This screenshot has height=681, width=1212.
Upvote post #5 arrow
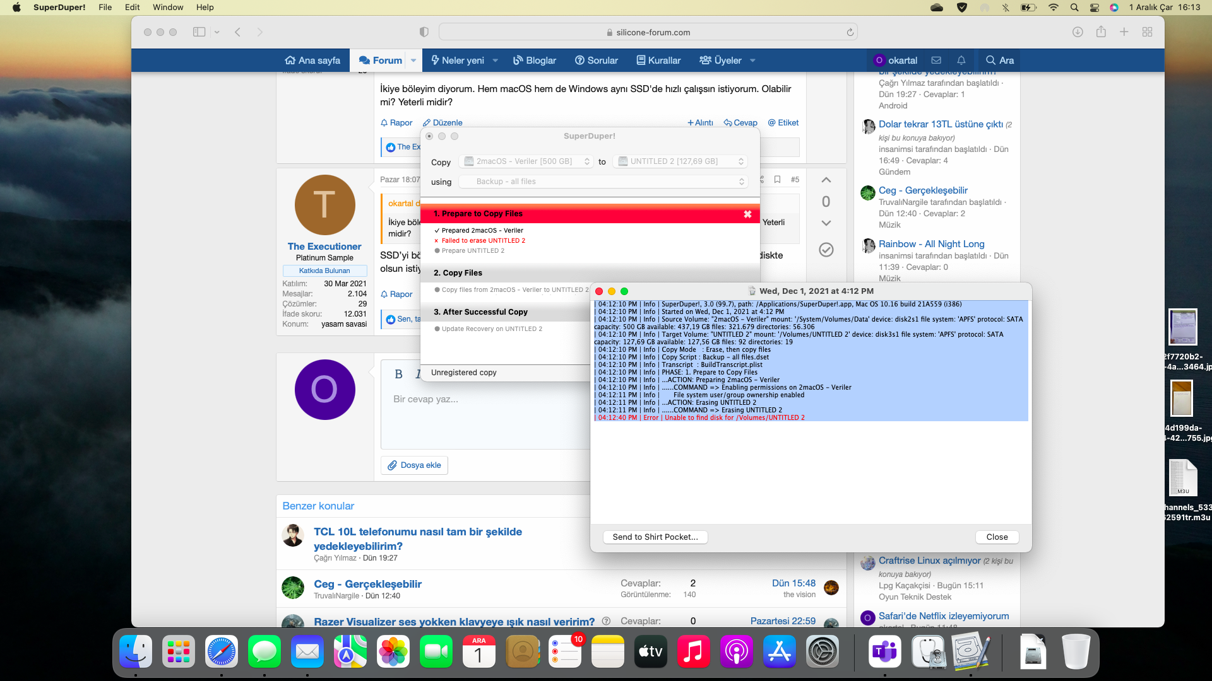click(826, 180)
